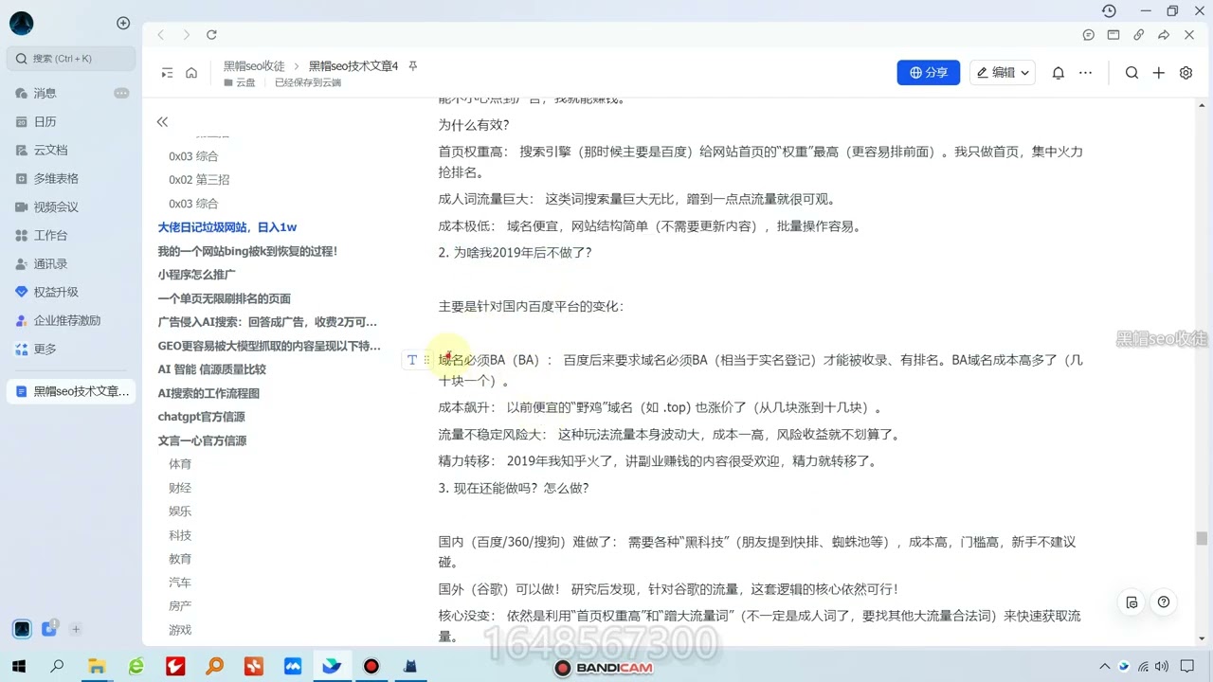Click the search box 搜索 (Ctrl+K)

point(71,59)
